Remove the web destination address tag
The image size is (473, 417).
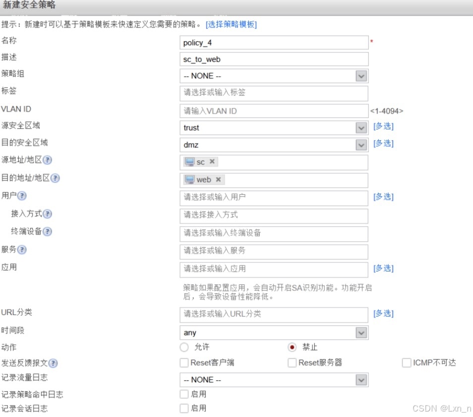pyautogui.click(x=218, y=180)
